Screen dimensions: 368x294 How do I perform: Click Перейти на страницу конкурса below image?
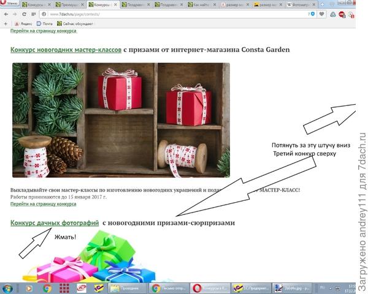point(43,204)
